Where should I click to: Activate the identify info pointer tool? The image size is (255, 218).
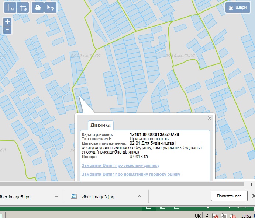pyautogui.click(x=49, y=8)
